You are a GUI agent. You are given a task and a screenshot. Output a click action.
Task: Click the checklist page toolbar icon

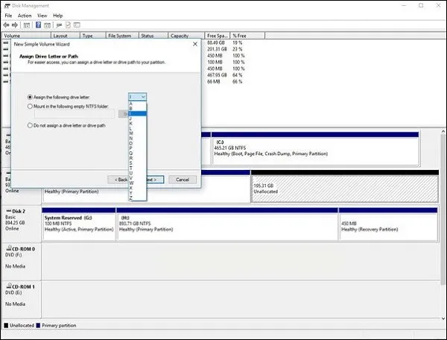[68, 25]
